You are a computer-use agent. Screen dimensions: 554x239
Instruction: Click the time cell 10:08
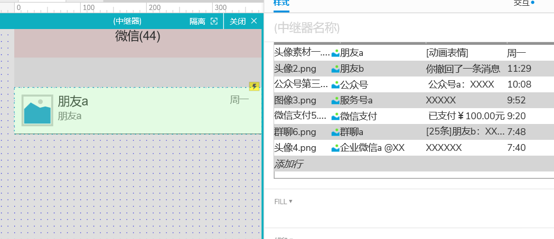coord(519,84)
